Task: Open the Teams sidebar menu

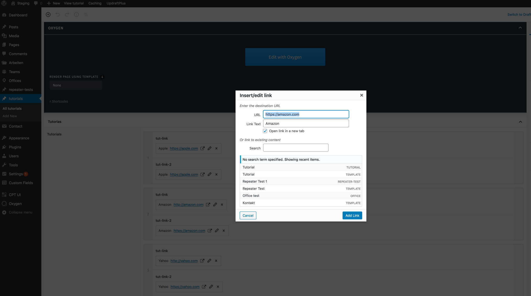Action: tap(21, 72)
